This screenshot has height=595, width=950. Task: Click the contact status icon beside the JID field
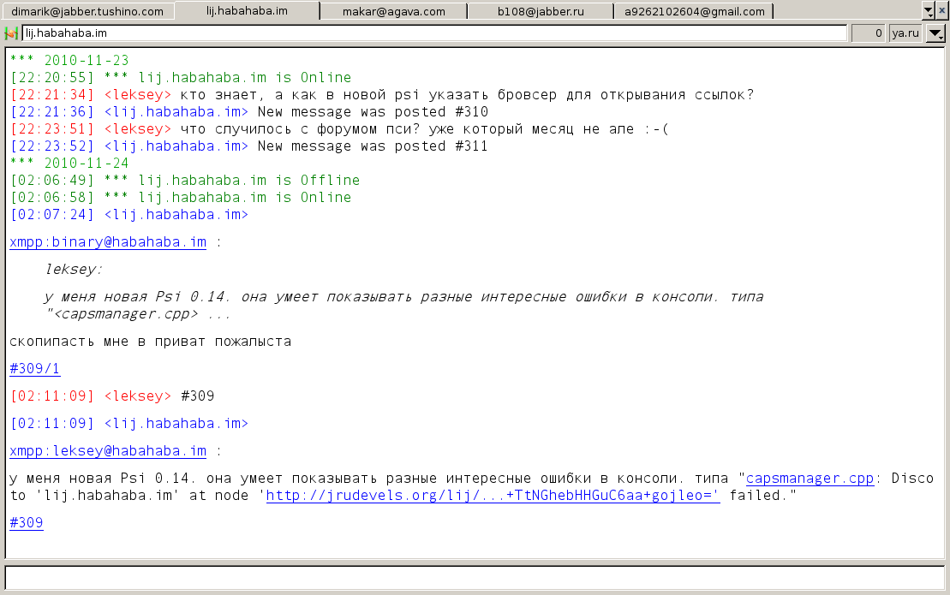[11, 33]
